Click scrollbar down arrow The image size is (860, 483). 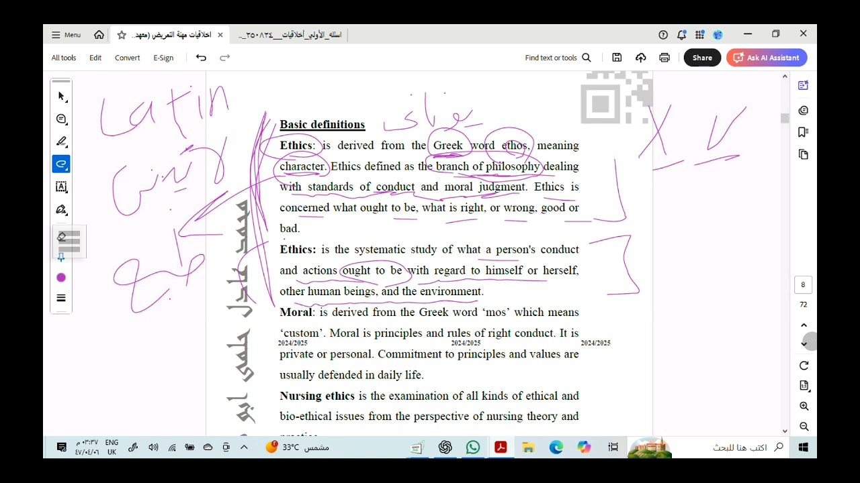point(785,431)
